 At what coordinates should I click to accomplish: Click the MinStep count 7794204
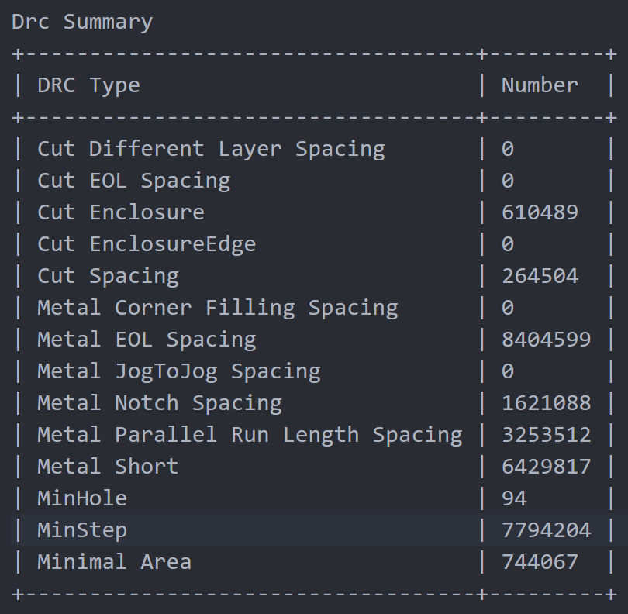[547, 530]
